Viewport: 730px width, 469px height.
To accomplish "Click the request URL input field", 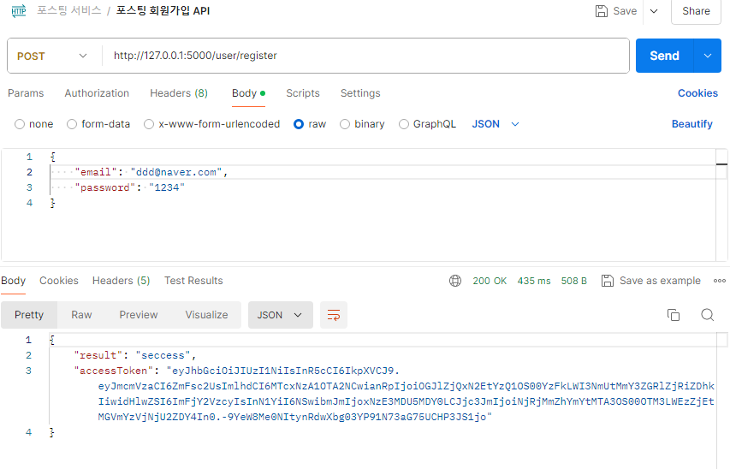I will pyautogui.click(x=365, y=56).
